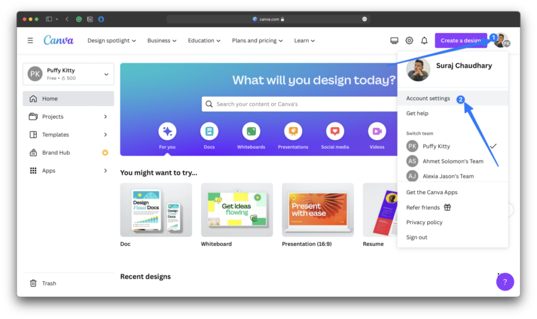This screenshot has height=319, width=537.
Task: Select the Videos category icon
Action: [x=377, y=131]
